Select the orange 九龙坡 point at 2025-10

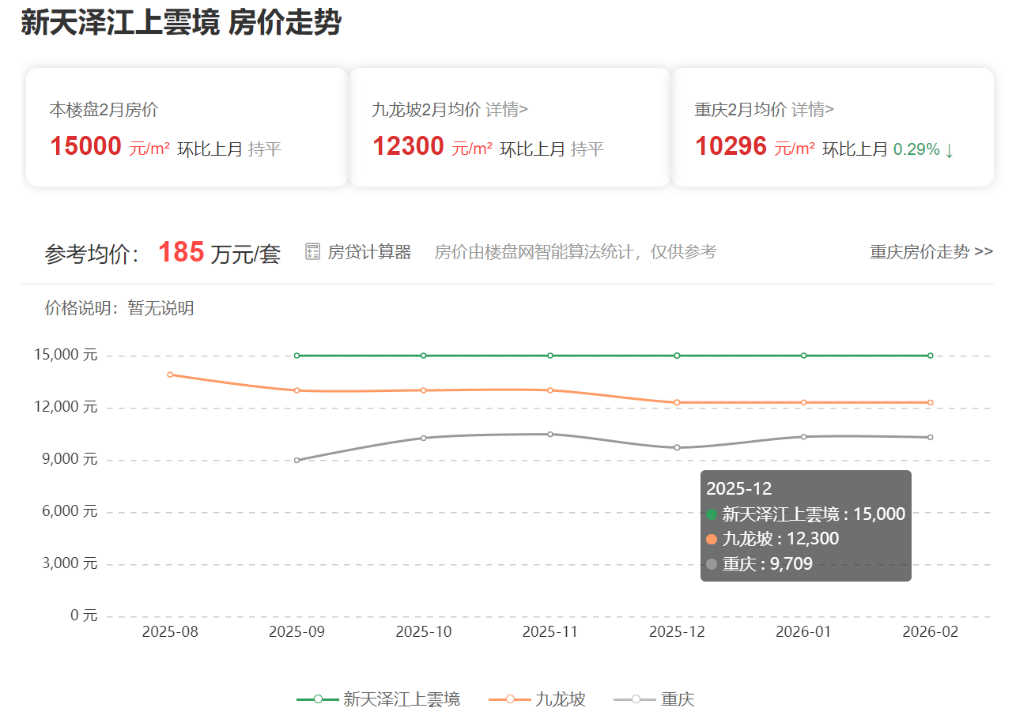pyautogui.click(x=424, y=390)
